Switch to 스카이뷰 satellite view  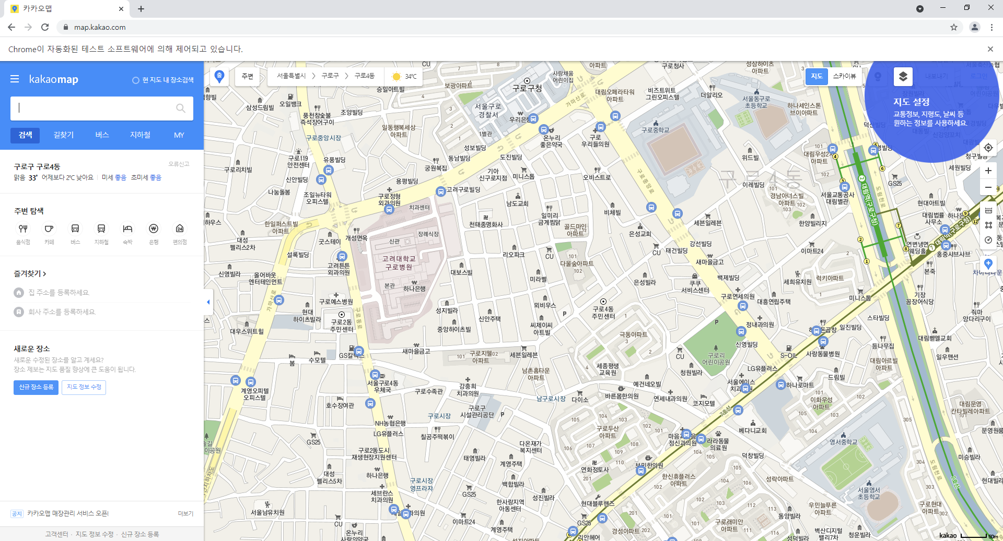[844, 76]
